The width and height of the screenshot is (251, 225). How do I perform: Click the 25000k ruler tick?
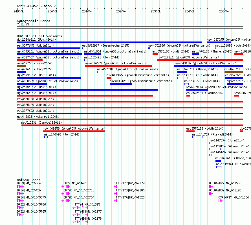click(53, 11)
